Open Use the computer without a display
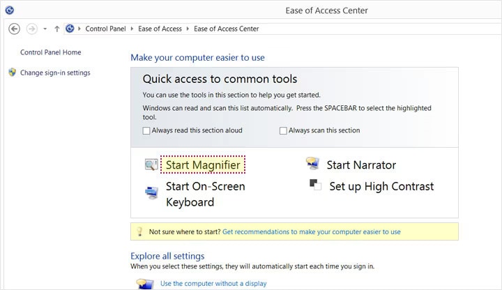Screen dimensions: 502x290 (x=213, y=284)
